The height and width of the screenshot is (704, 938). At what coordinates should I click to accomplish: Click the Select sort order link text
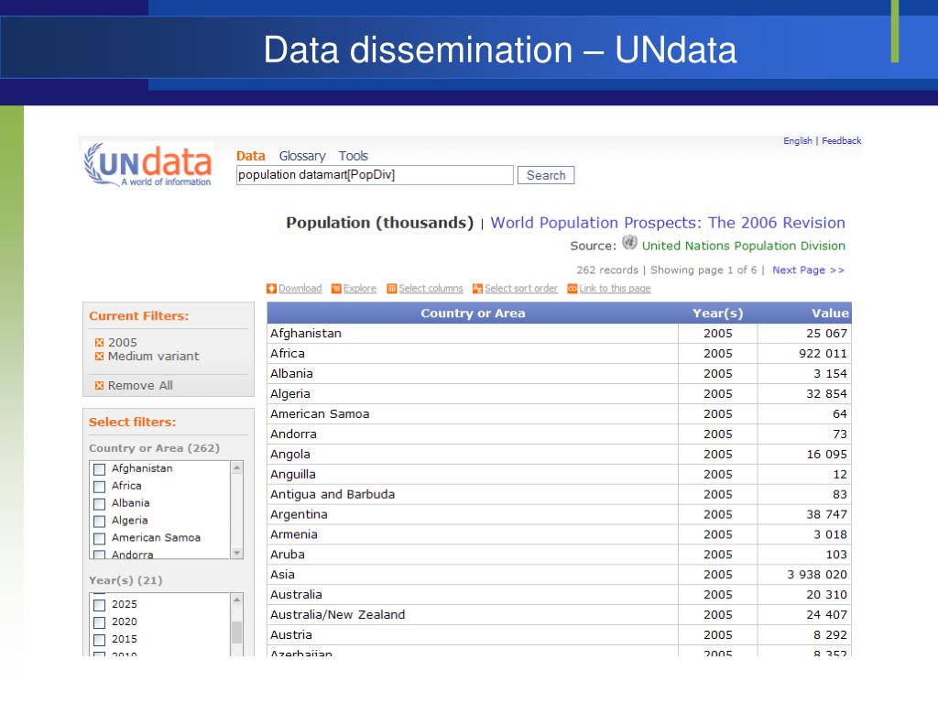click(x=521, y=289)
